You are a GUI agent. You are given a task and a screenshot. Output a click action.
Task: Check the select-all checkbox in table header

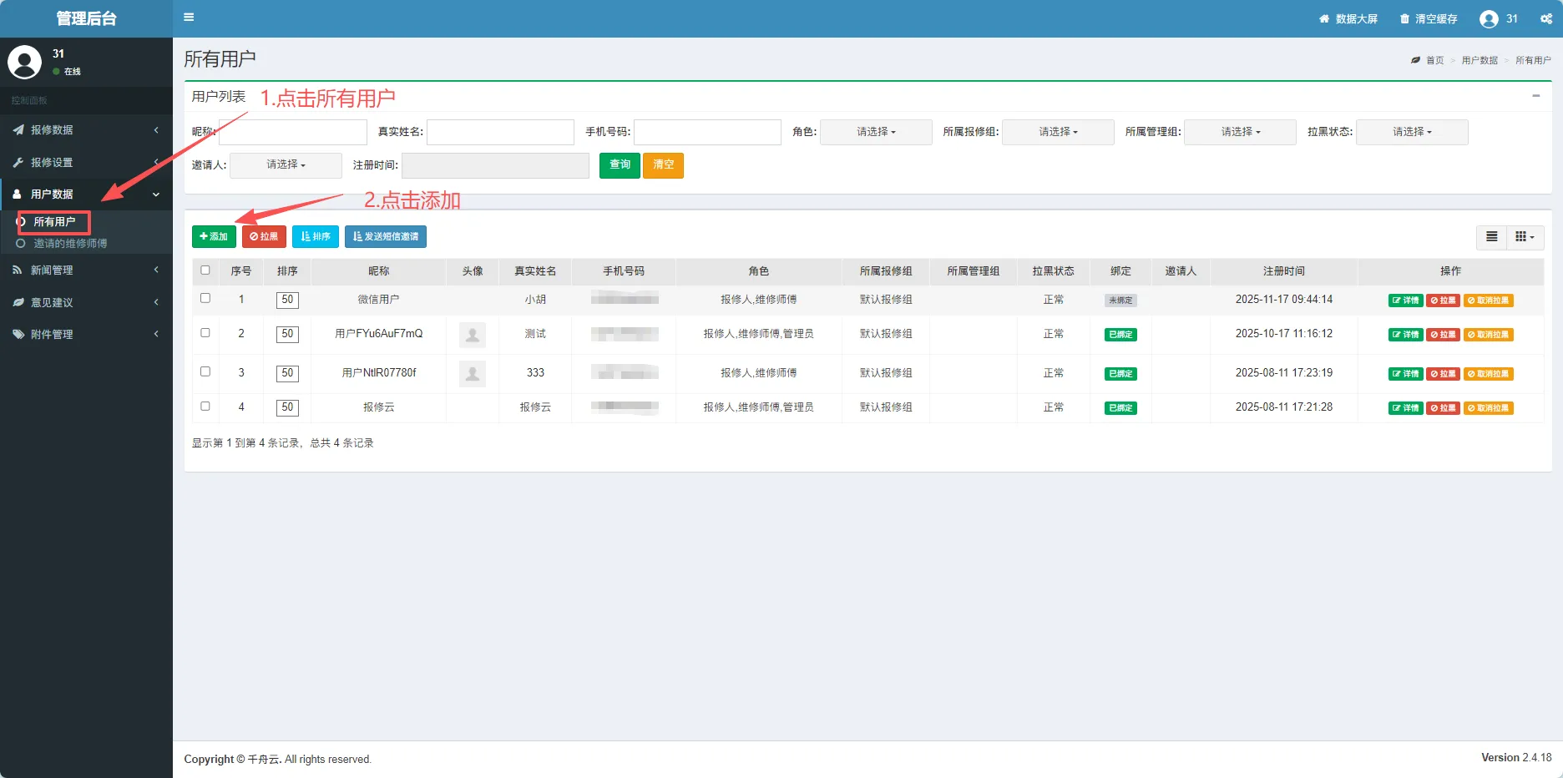coord(205,270)
